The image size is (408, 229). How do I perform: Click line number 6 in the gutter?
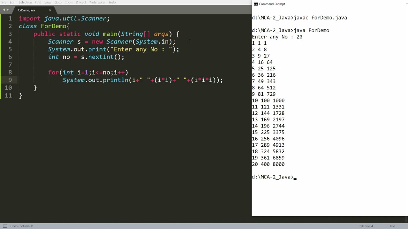(10, 57)
